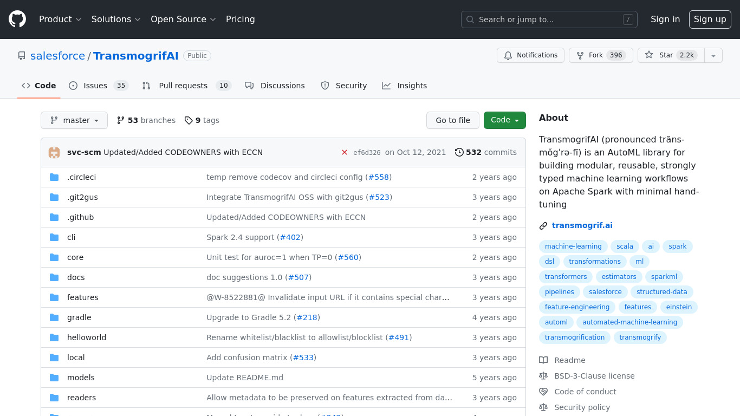Click Sign in
740x416 pixels.
(x=665, y=19)
